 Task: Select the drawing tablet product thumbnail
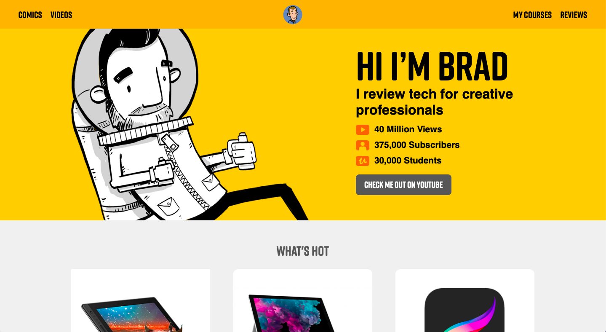point(141,300)
